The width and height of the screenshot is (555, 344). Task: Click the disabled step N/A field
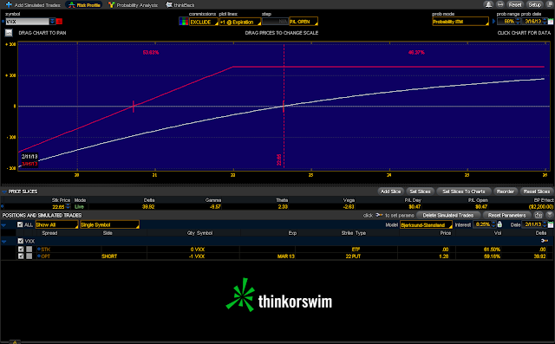275,22
